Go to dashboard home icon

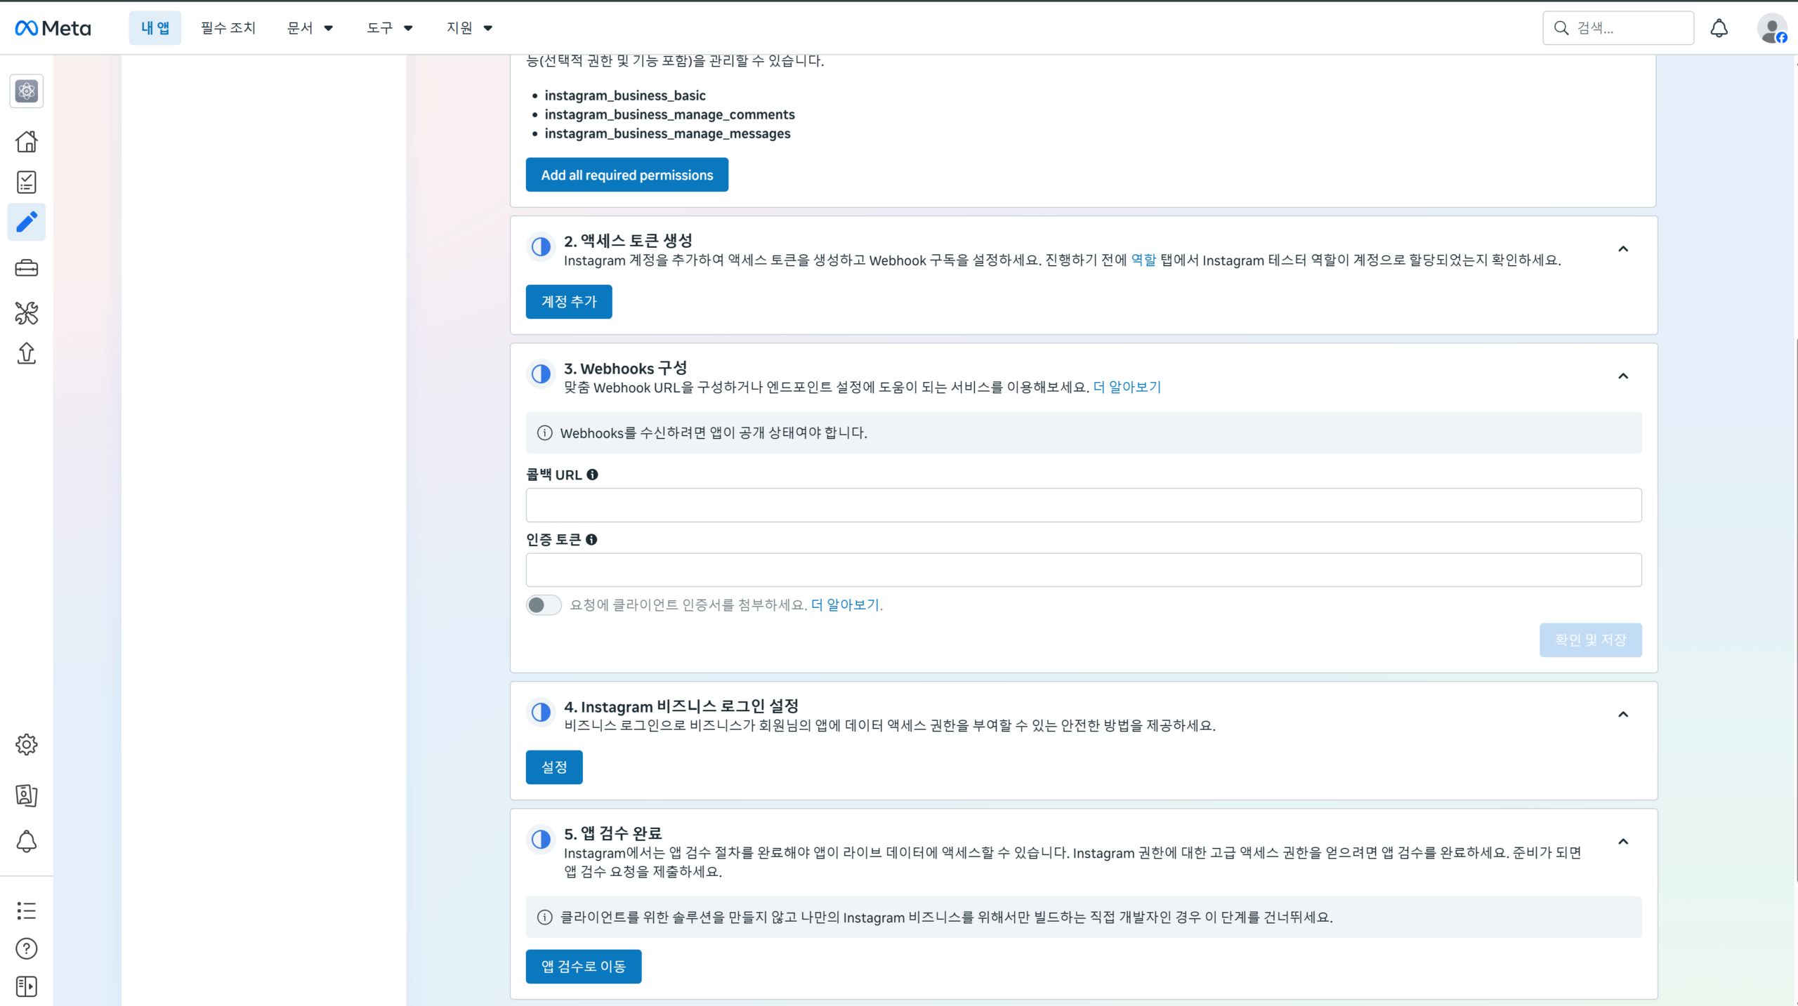[x=27, y=142]
